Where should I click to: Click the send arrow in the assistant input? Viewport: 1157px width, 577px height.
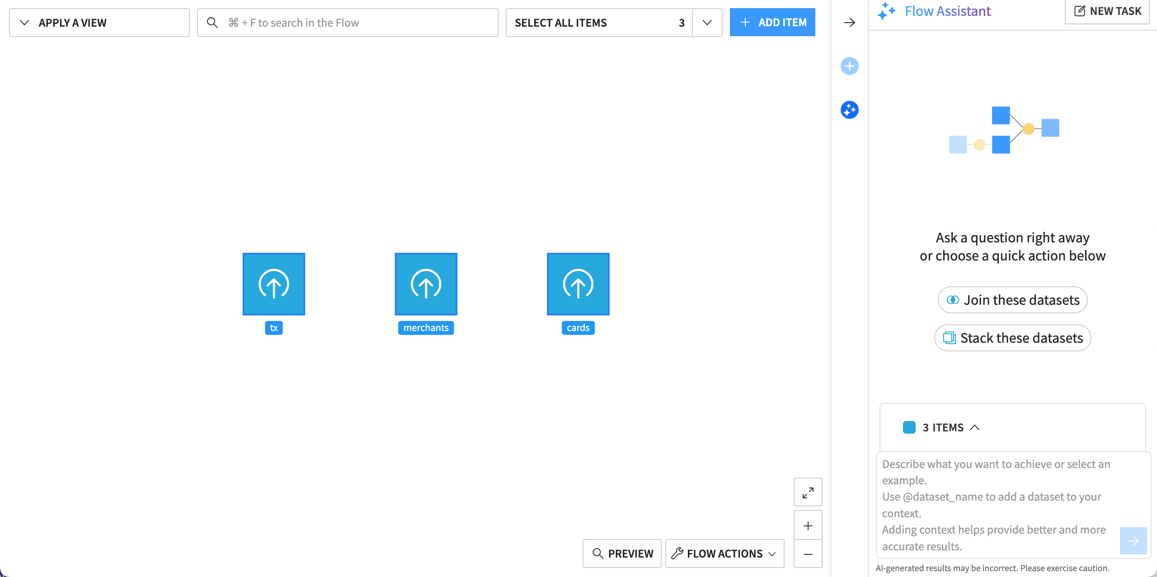(x=1133, y=541)
